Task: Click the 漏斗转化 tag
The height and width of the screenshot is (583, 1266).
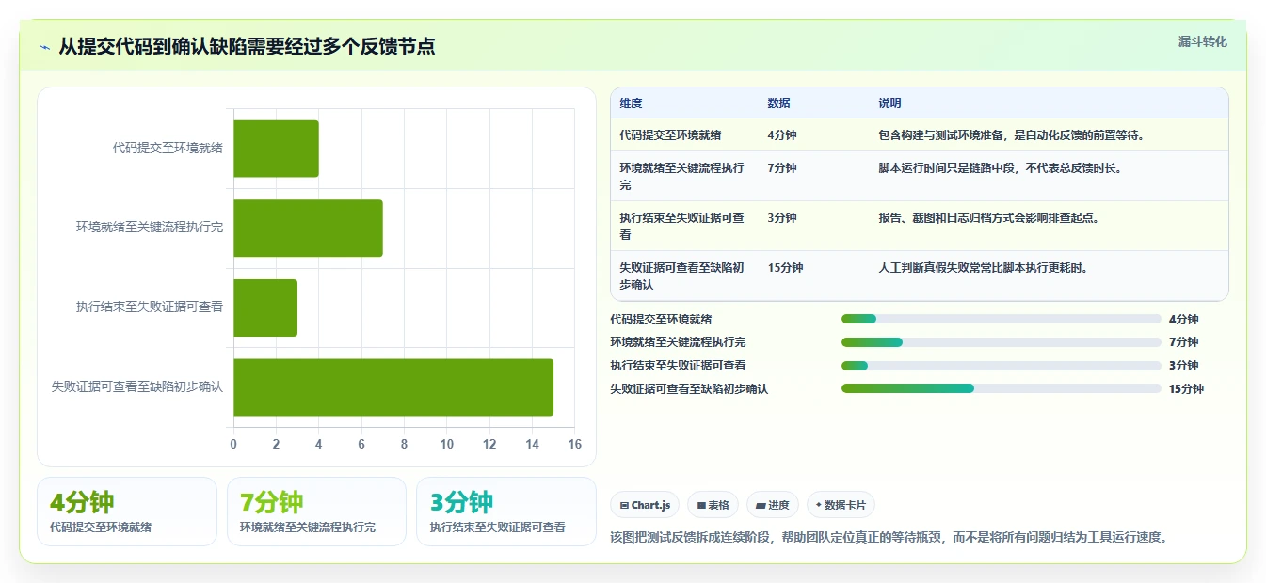Action: point(1203,41)
